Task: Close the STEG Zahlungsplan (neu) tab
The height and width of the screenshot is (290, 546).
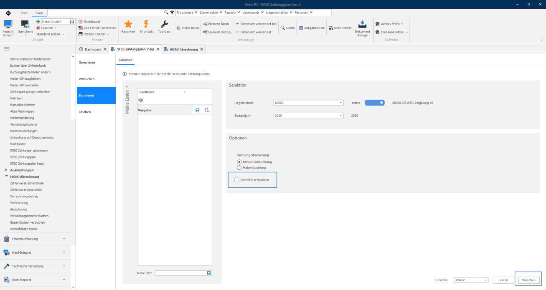Action: pyautogui.click(x=157, y=49)
